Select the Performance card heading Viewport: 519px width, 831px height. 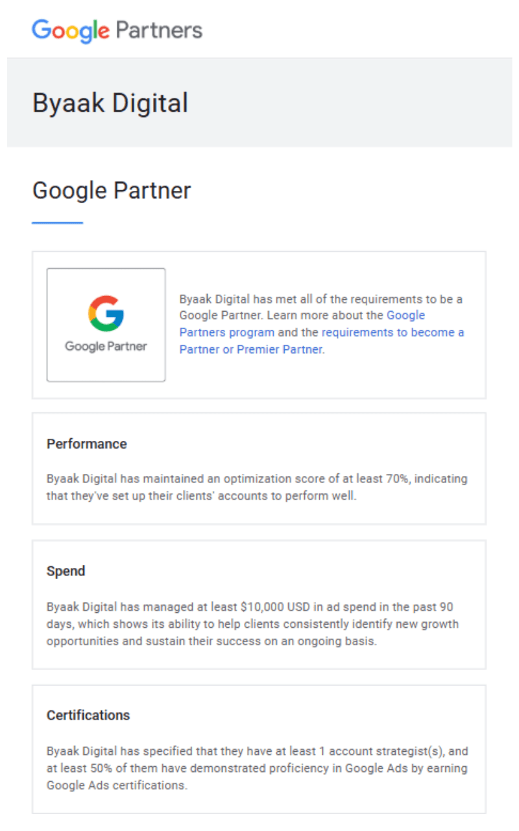point(87,444)
